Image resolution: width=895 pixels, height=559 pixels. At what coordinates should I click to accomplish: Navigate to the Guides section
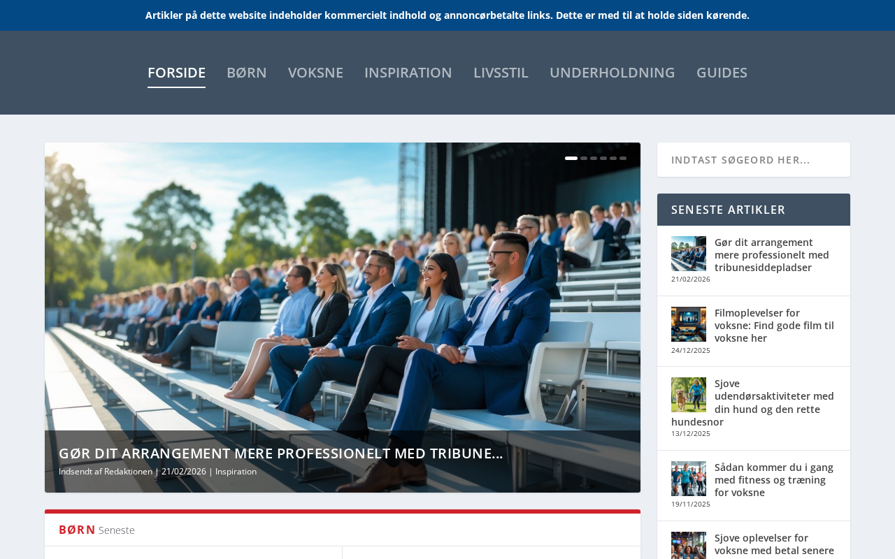pyautogui.click(x=722, y=73)
